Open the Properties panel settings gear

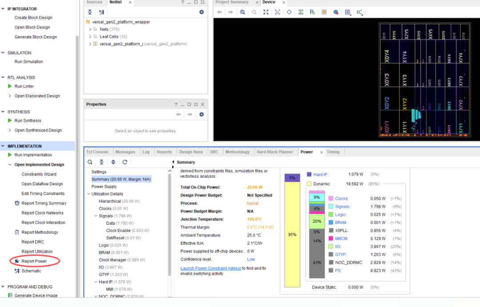click(x=201, y=115)
